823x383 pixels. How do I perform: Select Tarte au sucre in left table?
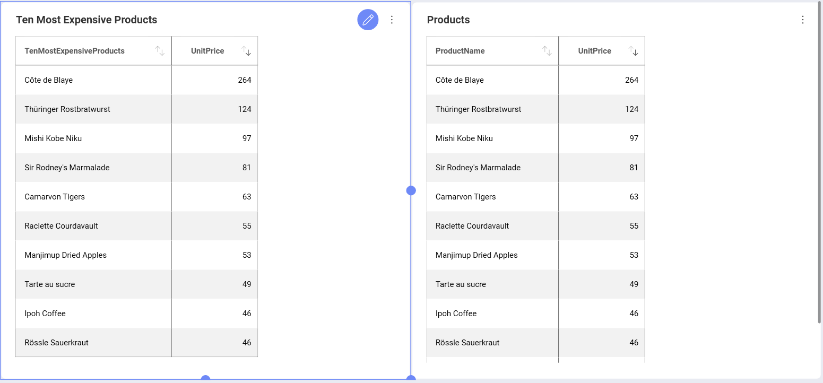[x=50, y=284]
